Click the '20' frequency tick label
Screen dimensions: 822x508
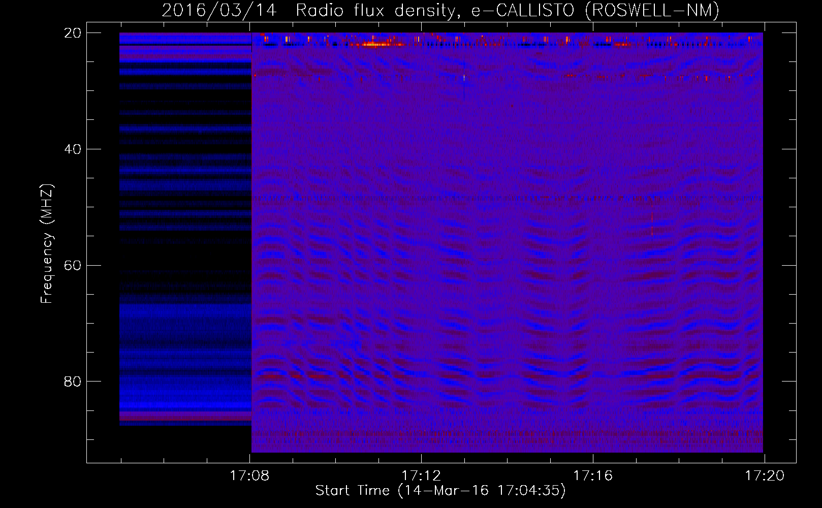coord(72,33)
